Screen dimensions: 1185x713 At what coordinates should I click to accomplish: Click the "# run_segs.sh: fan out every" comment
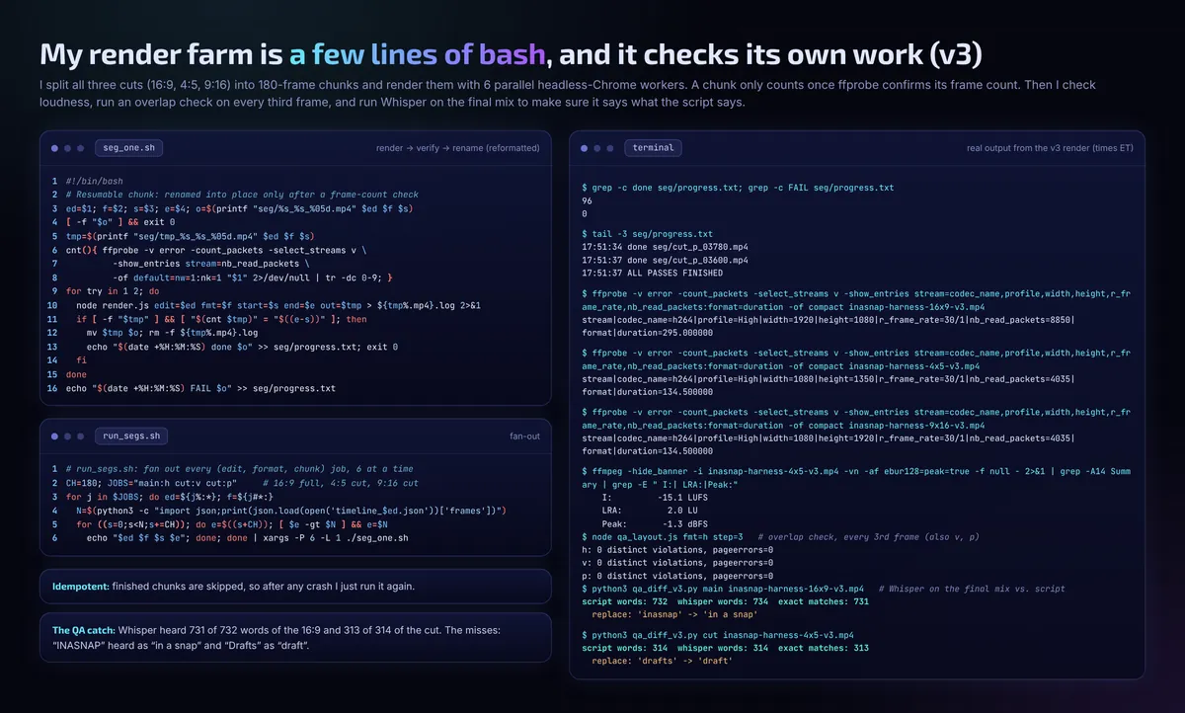tap(240, 468)
